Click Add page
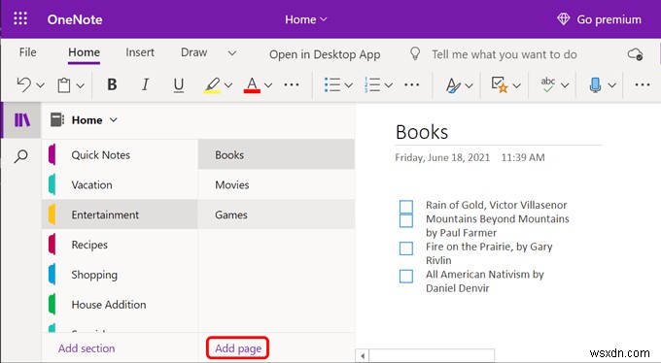661x363 pixels. point(238,348)
